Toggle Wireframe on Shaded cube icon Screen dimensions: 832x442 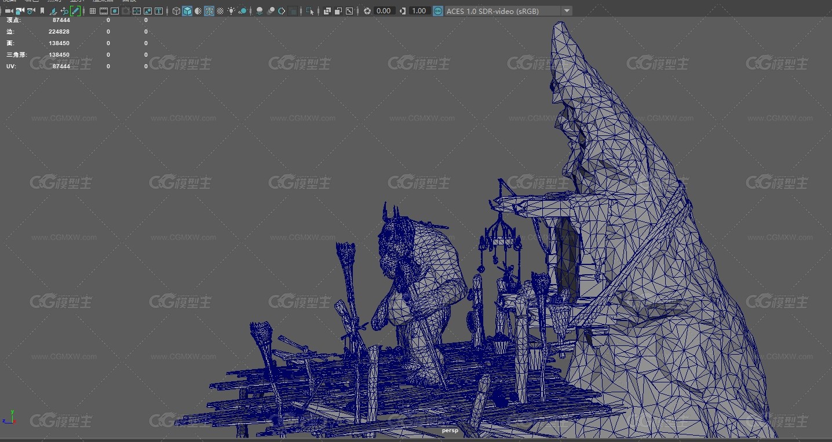coord(209,11)
